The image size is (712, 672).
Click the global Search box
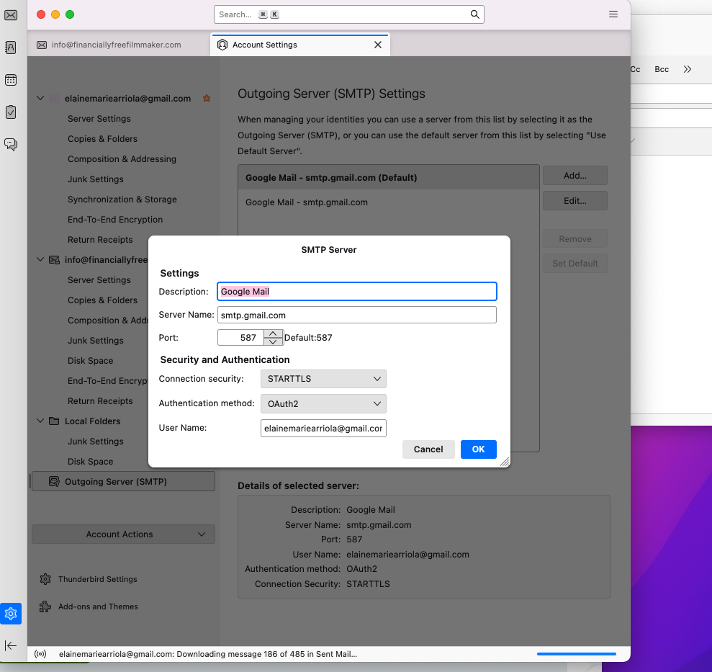(x=348, y=14)
